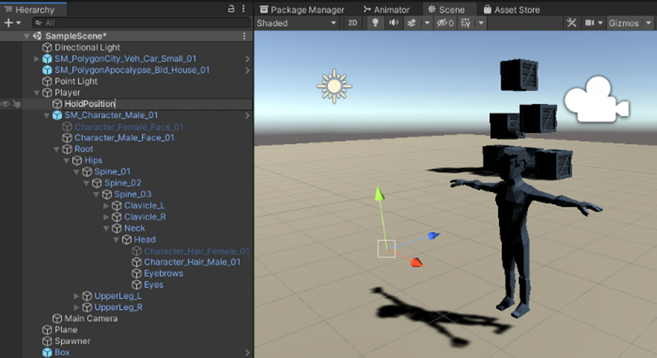Open the SampleScene row options menu
Image resolution: width=657 pixels, height=358 pixels.
point(244,36)
